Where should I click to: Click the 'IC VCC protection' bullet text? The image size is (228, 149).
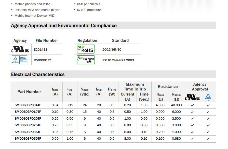(89, 10)
